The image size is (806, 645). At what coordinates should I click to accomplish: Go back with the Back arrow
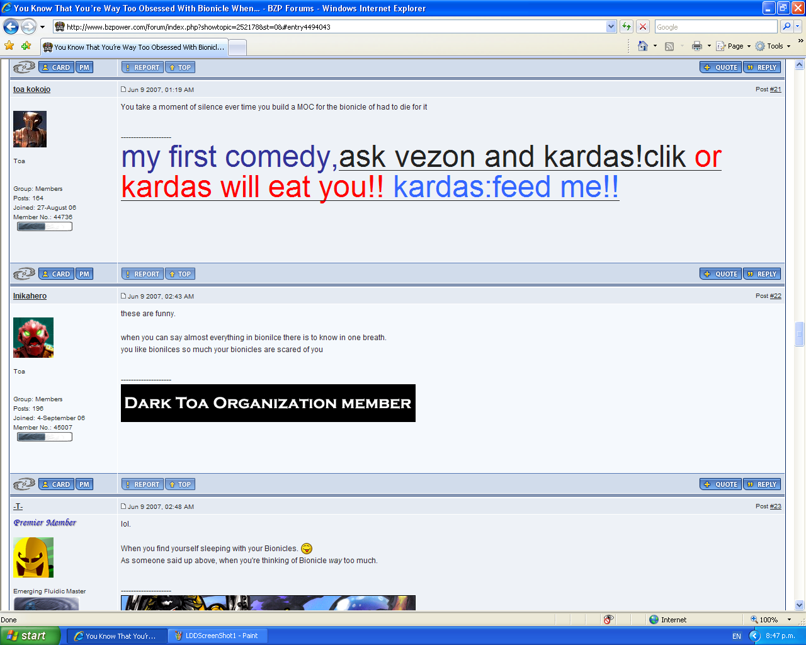pyautogui.click(x=11, y=26)
